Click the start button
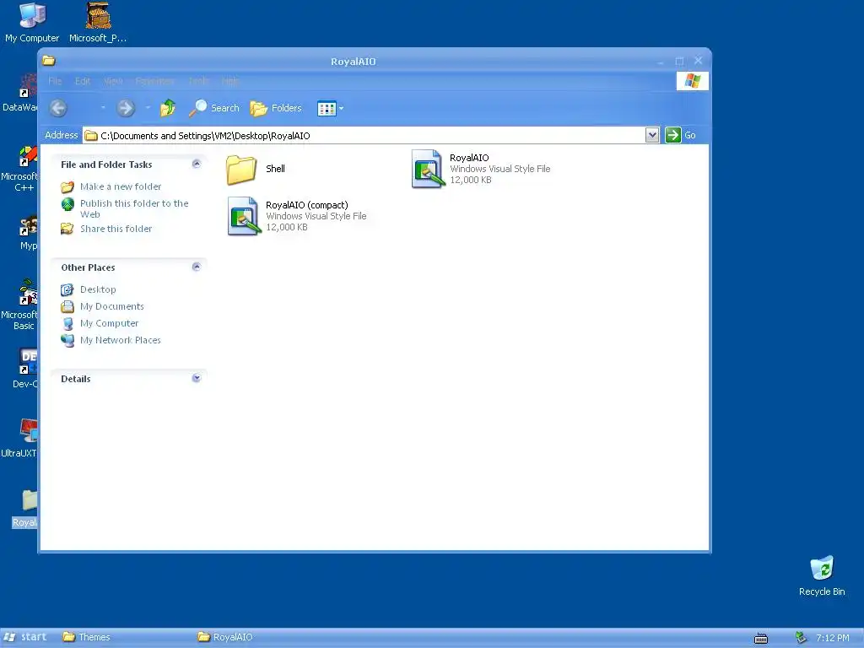864x648 pixels. pyautogui.click(x=25, y=637)
